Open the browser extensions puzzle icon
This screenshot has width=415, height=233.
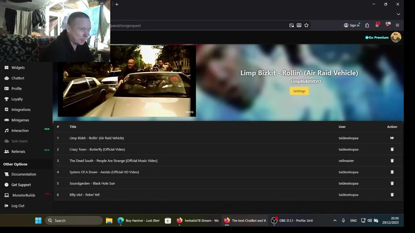[x=367, y=25]
